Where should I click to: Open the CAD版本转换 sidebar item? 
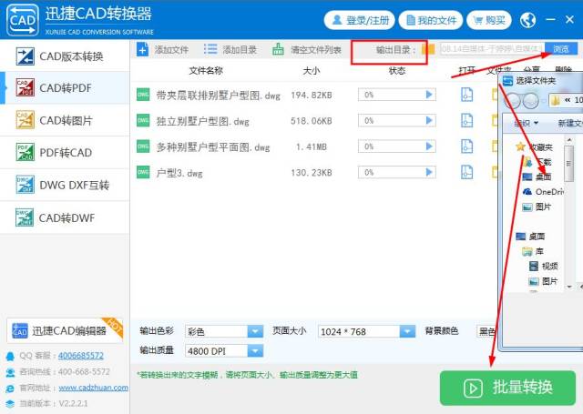coord(65,56)
